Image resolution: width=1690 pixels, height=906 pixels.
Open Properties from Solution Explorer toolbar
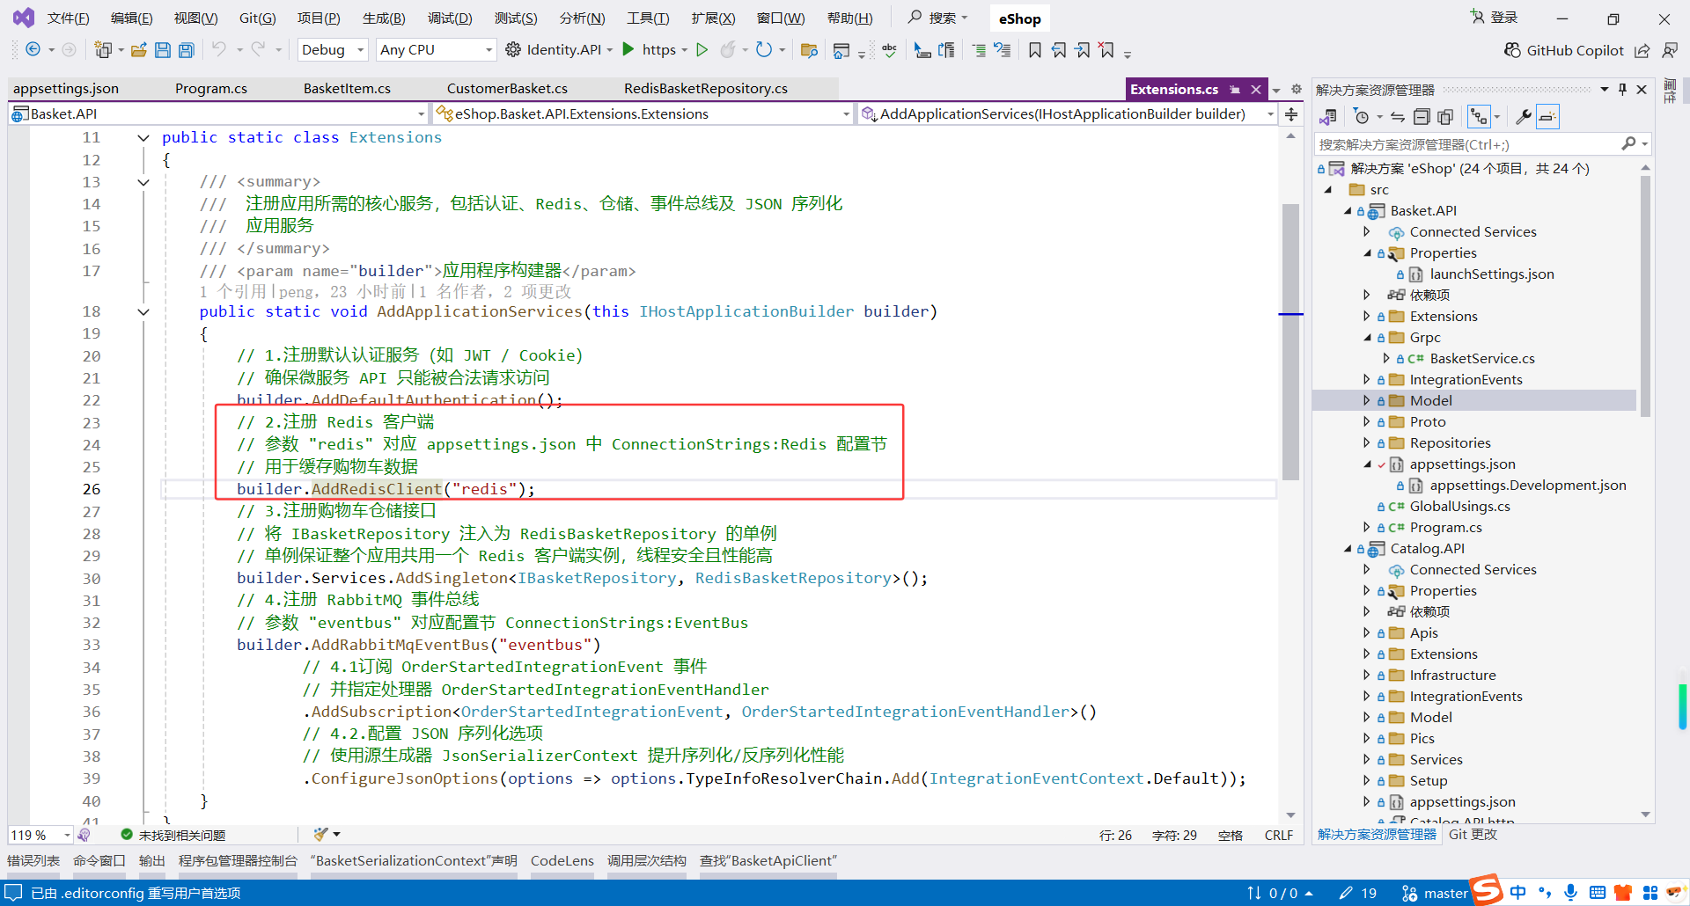pyautogui.click(x=1523, y=115)
